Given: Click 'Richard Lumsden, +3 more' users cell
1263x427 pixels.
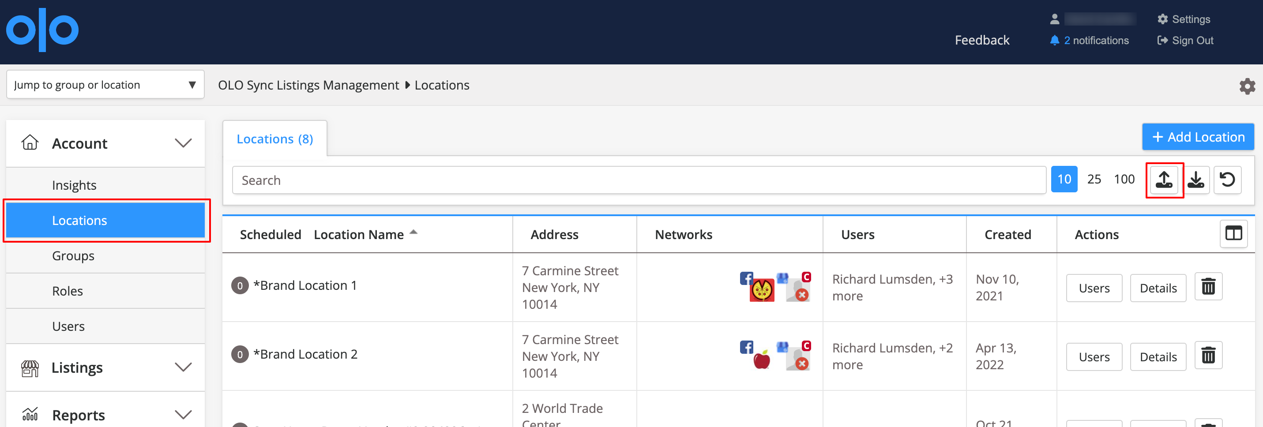Looking at the screenshot, I should click(892, 287).
